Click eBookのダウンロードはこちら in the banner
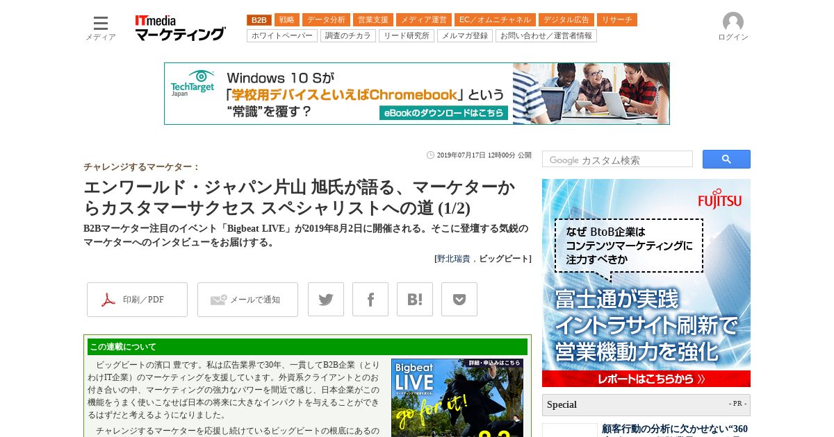Image resolution: width=834 pixels, height=437 pixels. point(443,113)
